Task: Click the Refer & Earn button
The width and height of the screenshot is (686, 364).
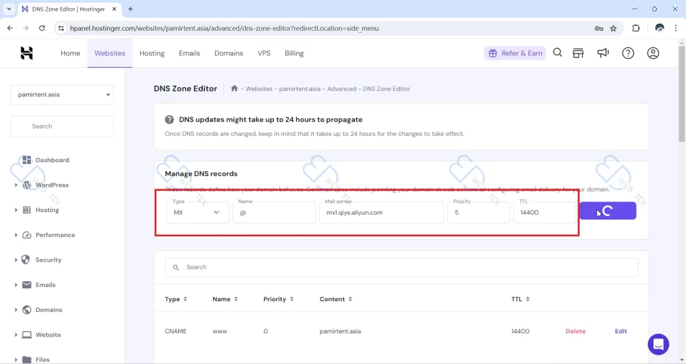Action: pos(515,54)
